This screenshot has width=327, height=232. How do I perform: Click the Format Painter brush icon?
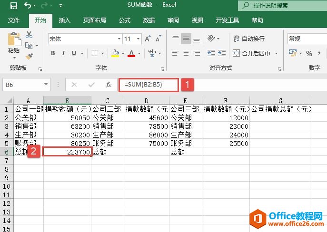tap(29, 56)
